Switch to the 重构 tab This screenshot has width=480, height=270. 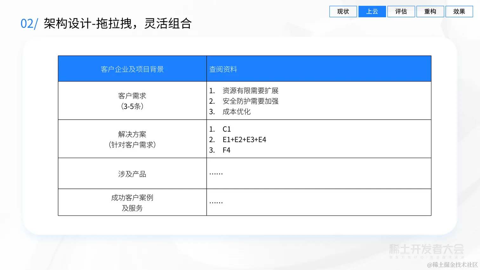(430, 11)
